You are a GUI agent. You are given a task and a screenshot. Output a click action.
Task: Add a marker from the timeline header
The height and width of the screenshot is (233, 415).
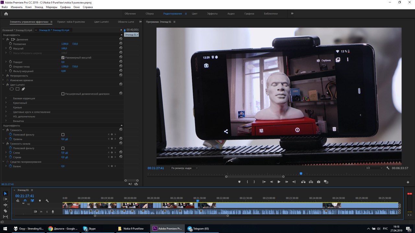pyautogui.click(x=40, y=201)
